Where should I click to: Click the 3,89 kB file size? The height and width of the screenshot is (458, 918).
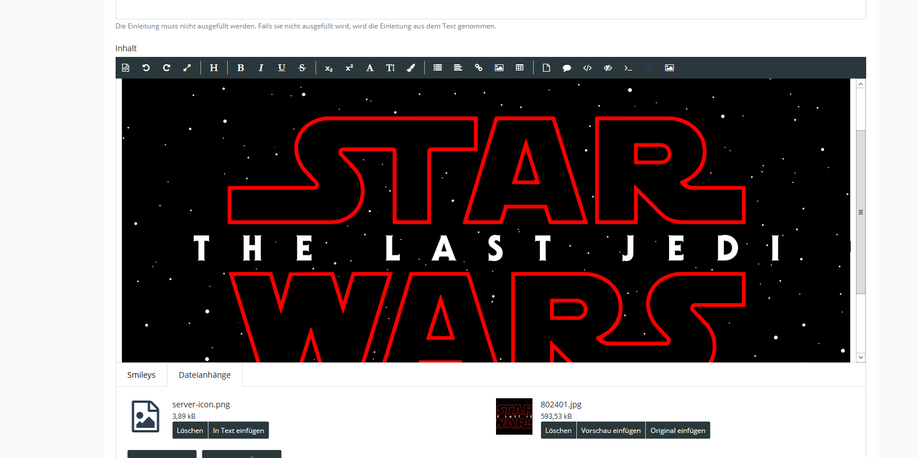184,416
